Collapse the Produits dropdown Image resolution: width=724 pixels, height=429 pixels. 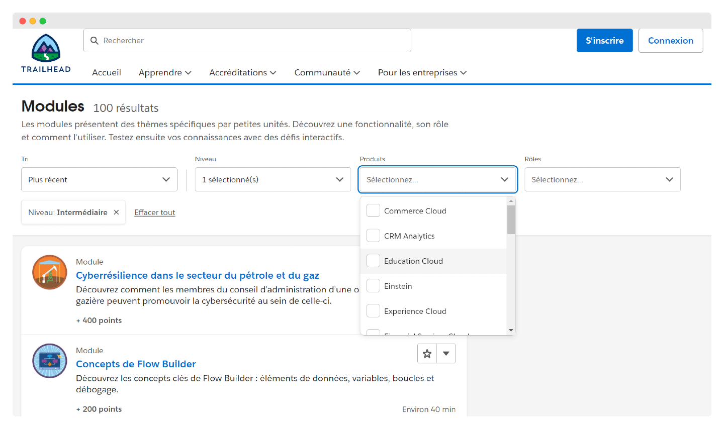pyautogui.click(x=437, y=179)
